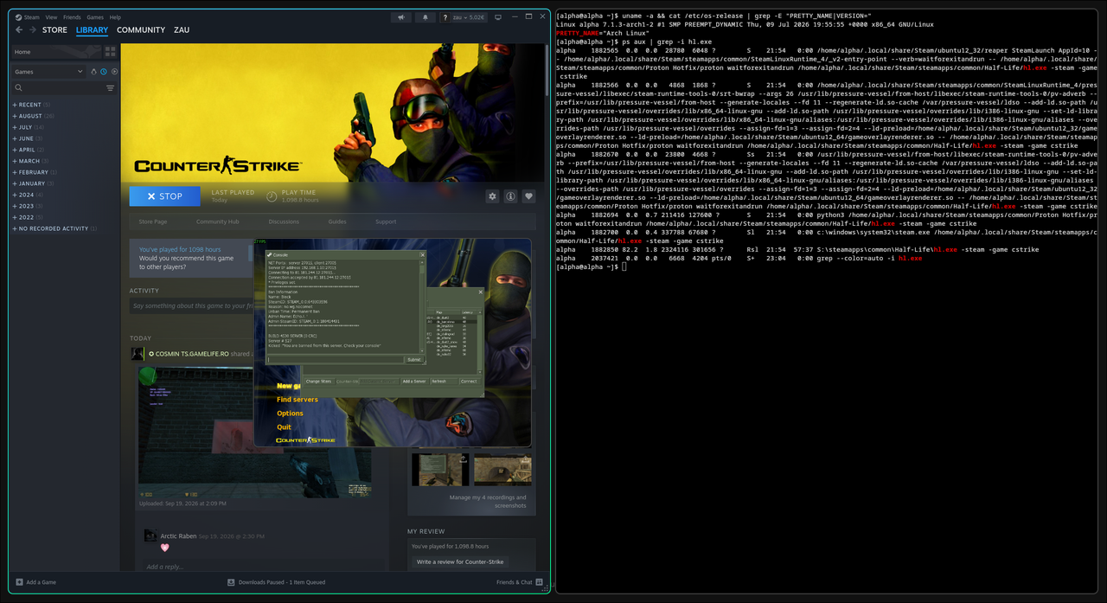Screen dimensions: 1107x603
Task: Click Connect in the server browser
Action: point(469,381)
